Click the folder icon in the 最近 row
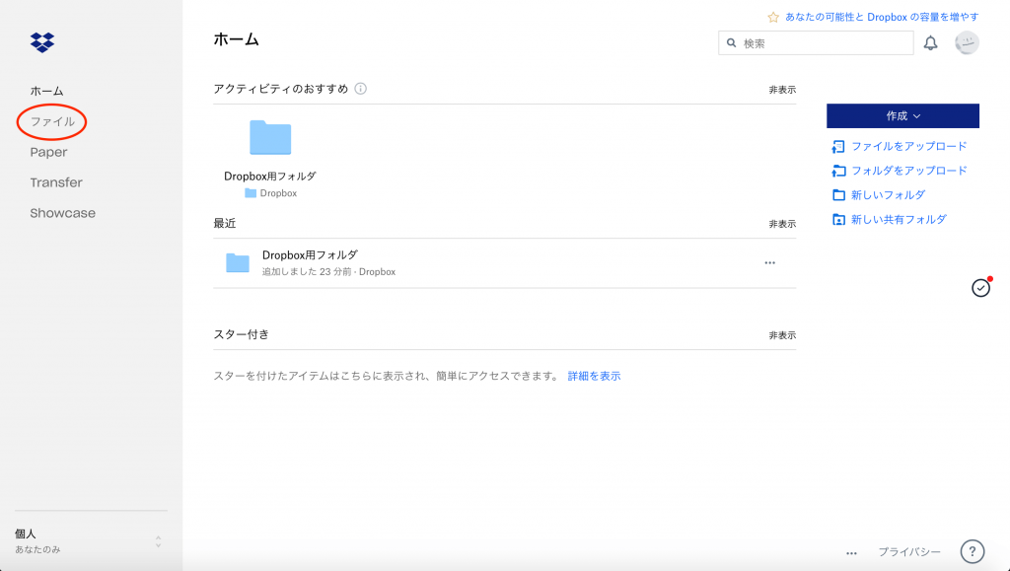Image resolution: width=1010 pixels, height=571 pixels. (238, 262)
